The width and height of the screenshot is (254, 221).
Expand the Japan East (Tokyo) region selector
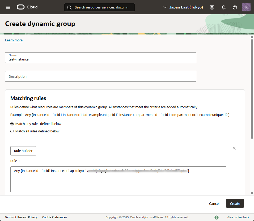point(183,7)
